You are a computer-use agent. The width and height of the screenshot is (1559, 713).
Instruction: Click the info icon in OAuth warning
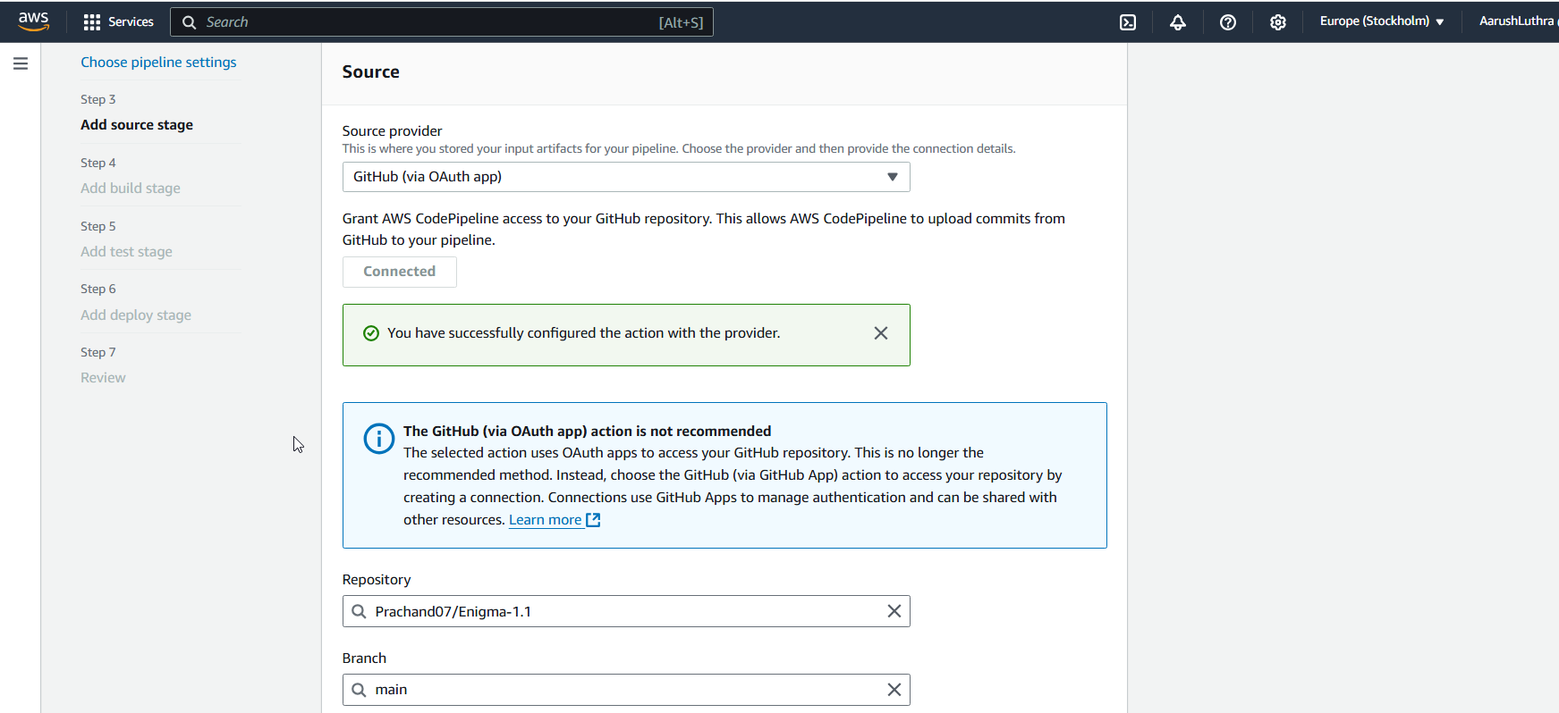tap(379, 439)
